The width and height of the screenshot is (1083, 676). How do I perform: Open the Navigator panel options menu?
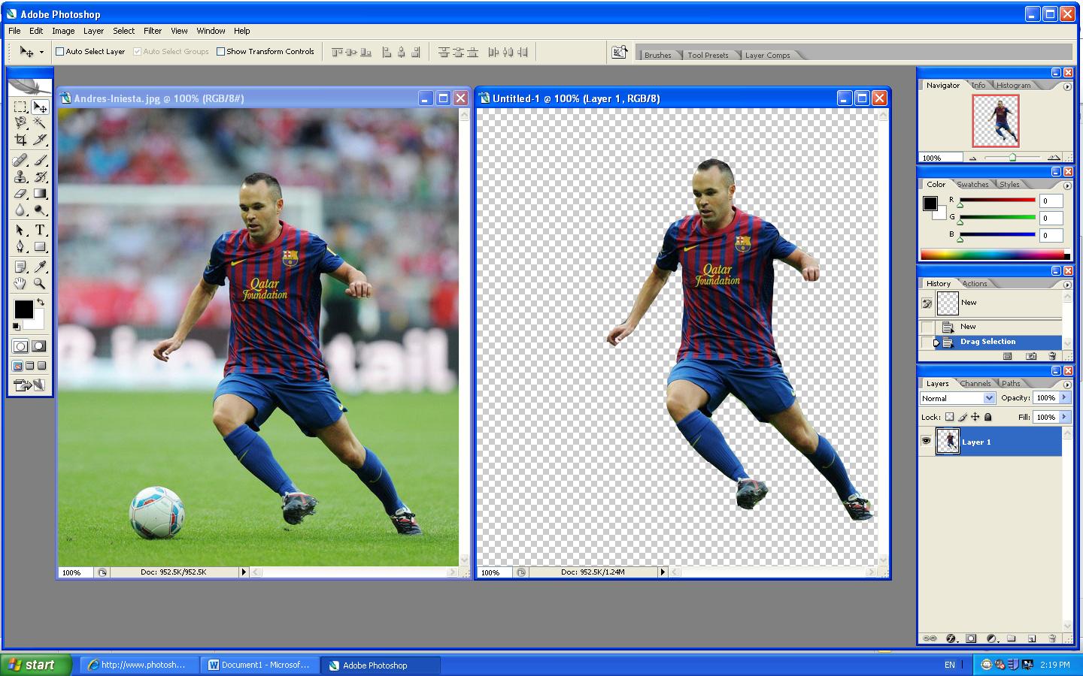pos(1067,86)
